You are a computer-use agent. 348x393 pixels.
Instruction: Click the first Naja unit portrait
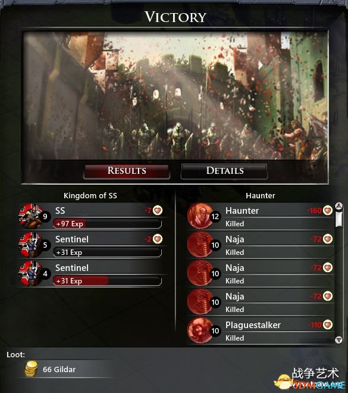(x=200, y=245)
